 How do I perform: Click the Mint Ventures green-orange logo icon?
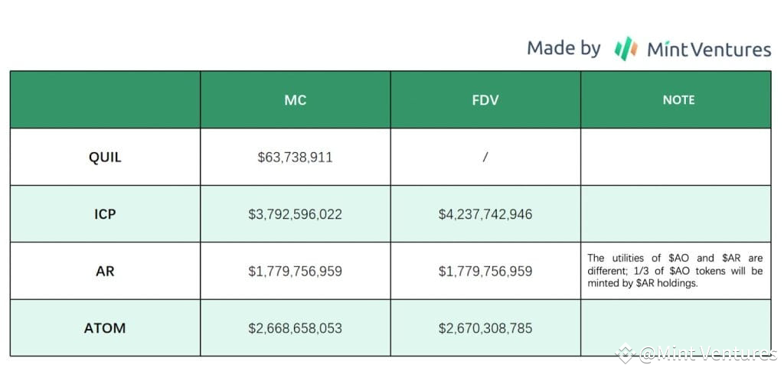click(626, 49)
